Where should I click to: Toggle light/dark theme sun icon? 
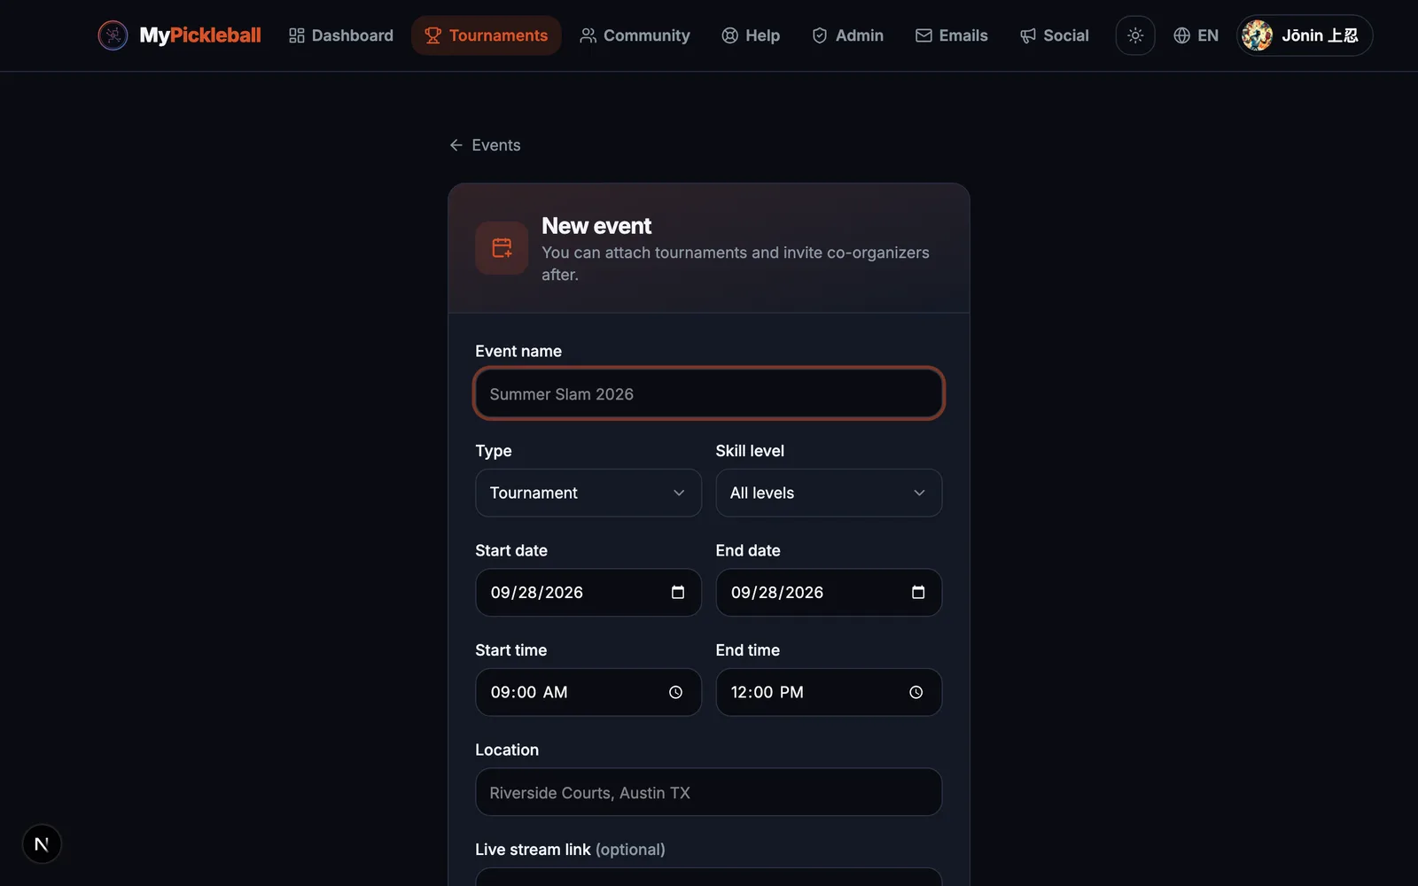click(x=1135, y=35)
